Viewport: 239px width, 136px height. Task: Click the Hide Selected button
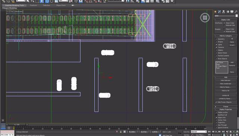(226, 80)
